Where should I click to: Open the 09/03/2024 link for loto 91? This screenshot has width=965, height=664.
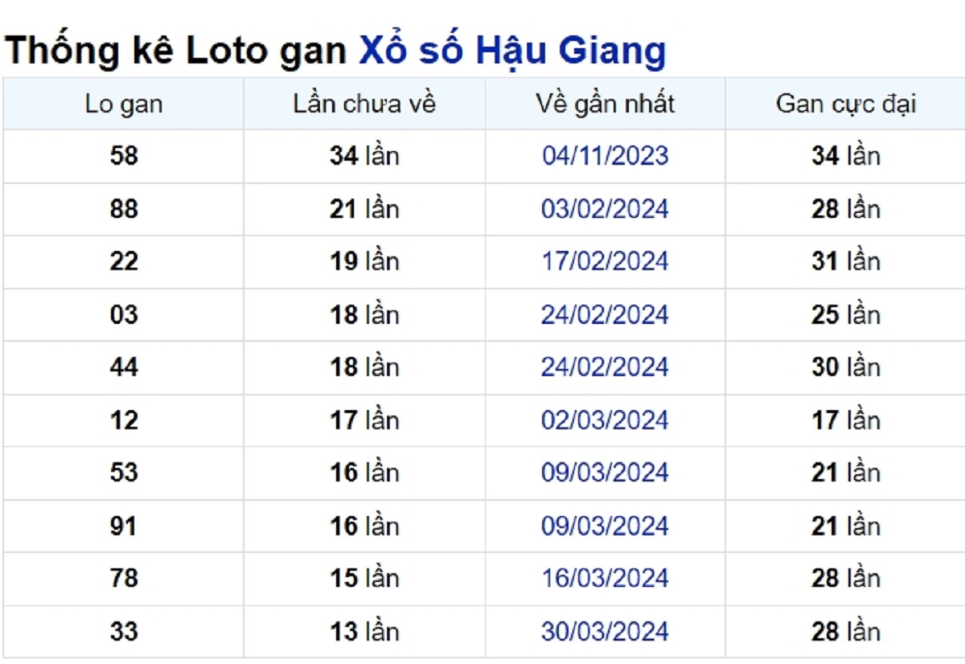(605, 526)
